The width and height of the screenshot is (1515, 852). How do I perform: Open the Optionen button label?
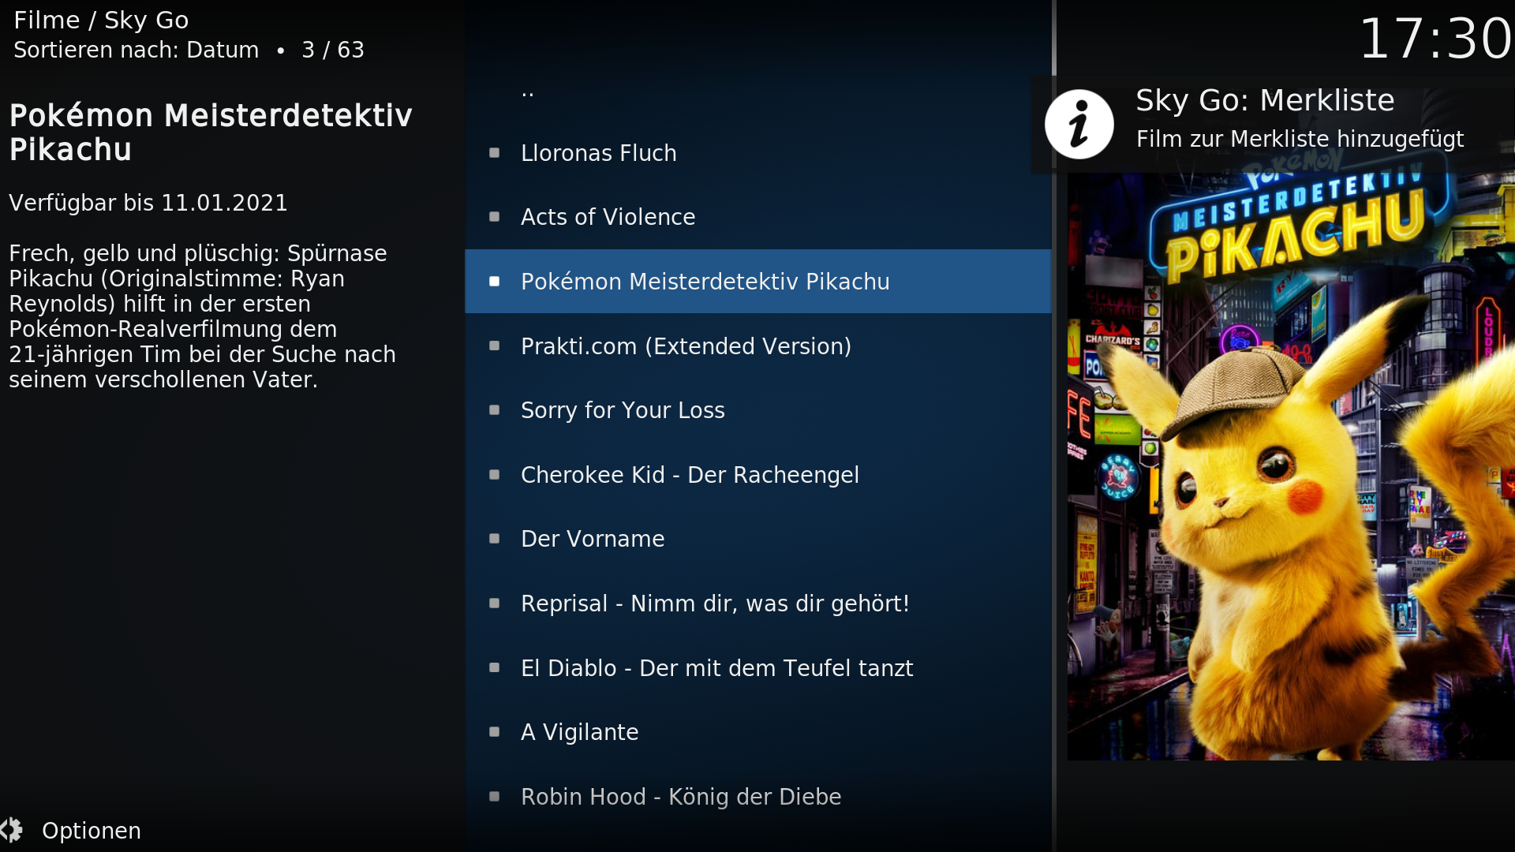[92, 831]
